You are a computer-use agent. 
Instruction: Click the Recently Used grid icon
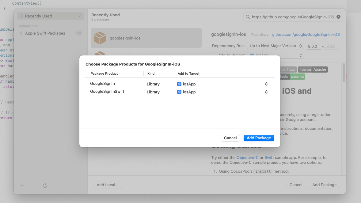coord(21,16)
